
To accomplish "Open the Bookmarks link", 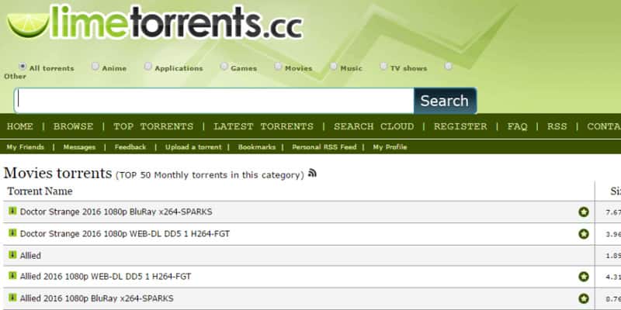I will tap(257, 147).
